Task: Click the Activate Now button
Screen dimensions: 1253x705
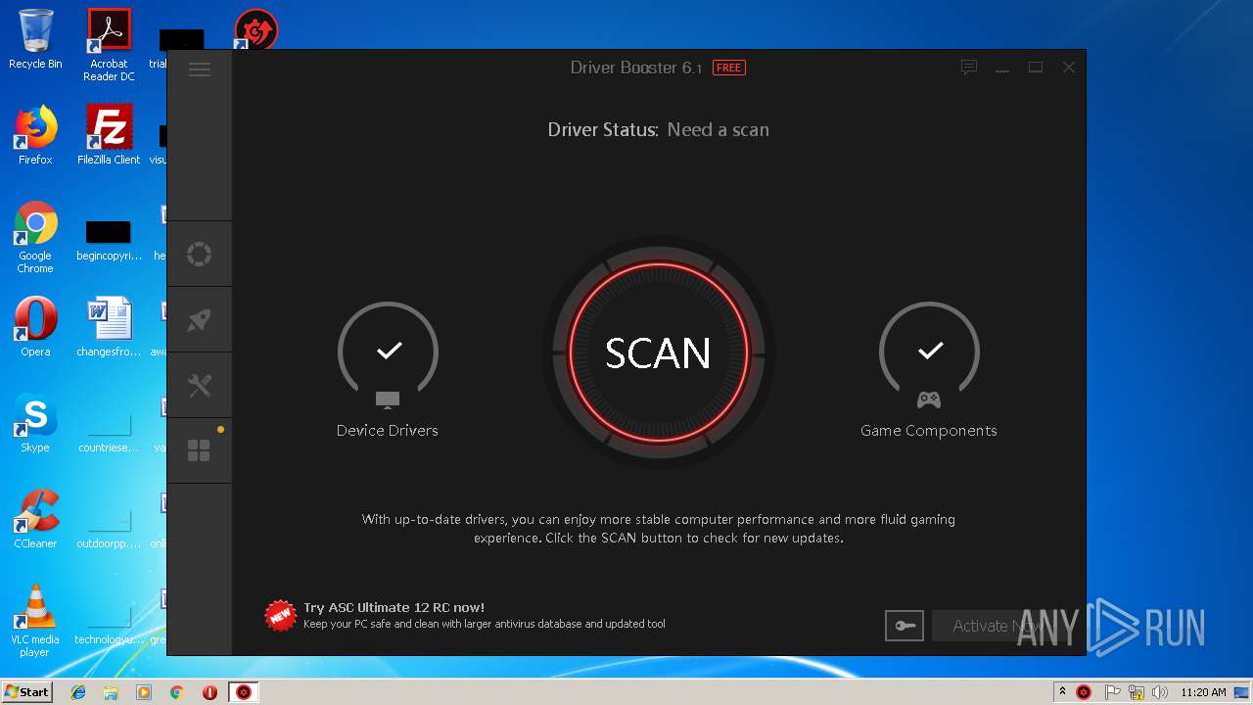Action: click(x=997, y=626)
